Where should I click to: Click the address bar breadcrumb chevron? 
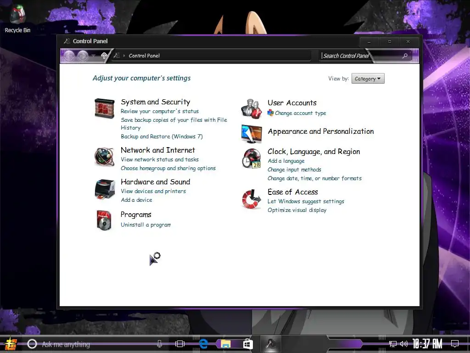[x=124, y=56]
